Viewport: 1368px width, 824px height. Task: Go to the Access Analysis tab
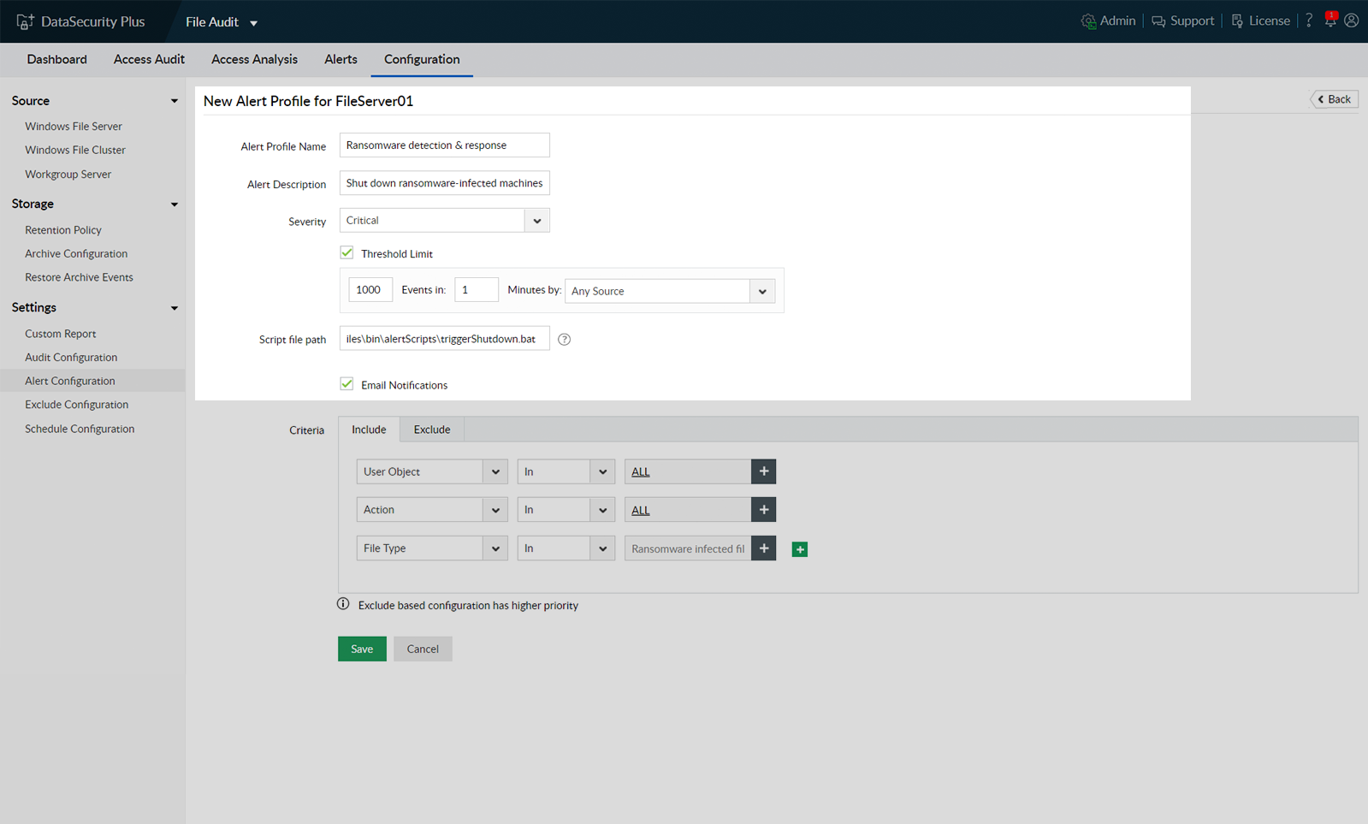click(255, 59)
